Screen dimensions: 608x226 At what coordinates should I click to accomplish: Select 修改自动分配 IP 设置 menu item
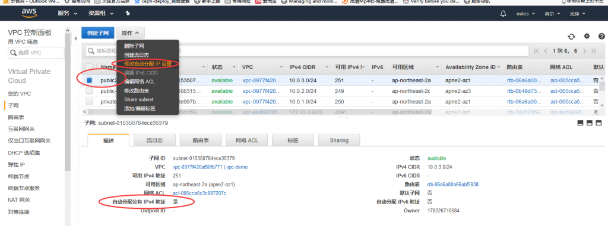[147, 64]
